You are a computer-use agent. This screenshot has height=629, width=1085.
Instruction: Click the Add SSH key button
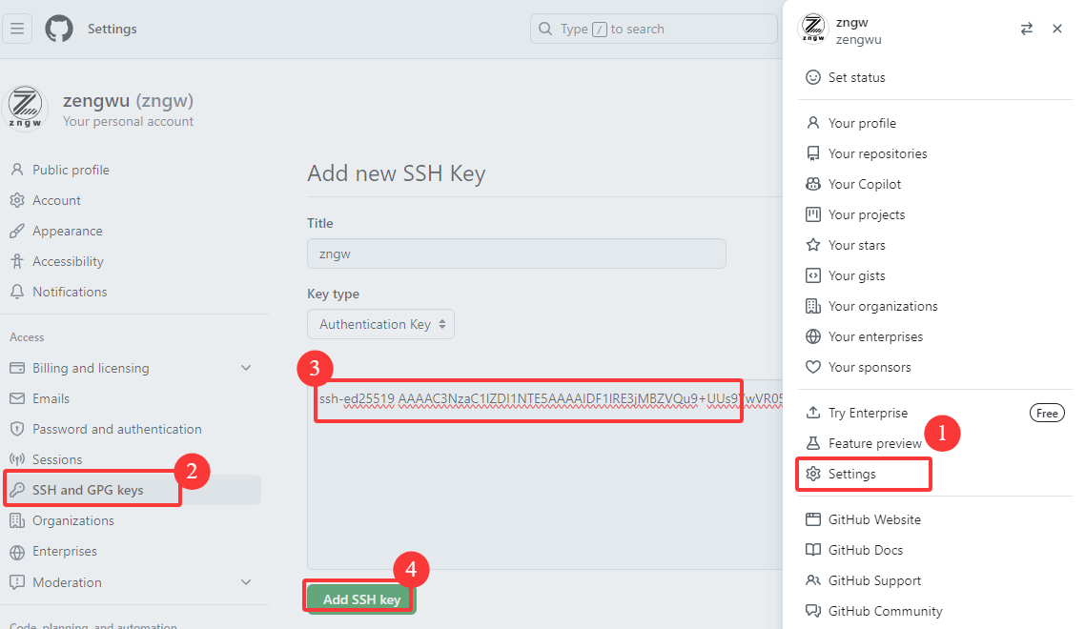(x=360, y=599)
